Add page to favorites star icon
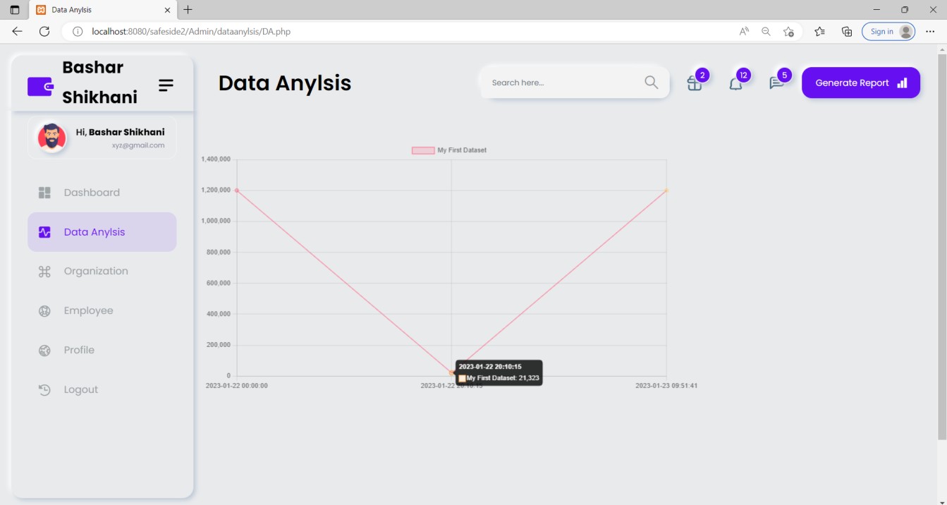 [x=788, y=31]
